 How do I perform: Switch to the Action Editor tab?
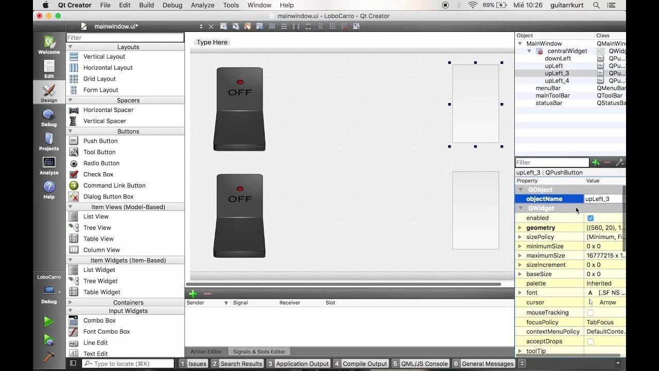coord(206,351)
